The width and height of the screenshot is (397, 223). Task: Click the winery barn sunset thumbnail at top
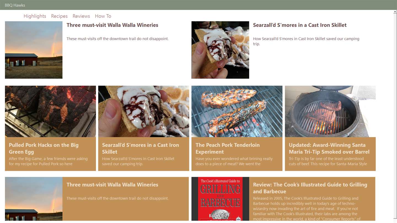click(34, 50)
